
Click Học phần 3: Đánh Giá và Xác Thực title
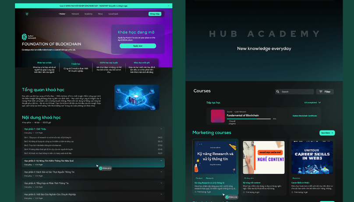click(49, 172)
